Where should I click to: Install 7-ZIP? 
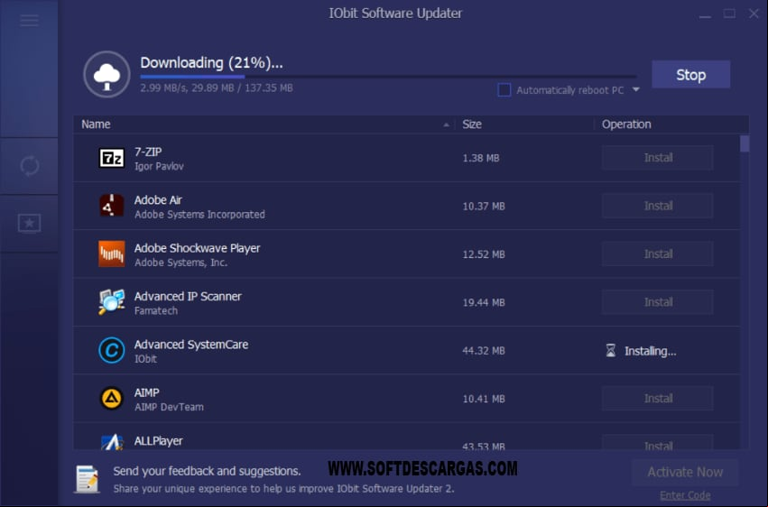(x=658, y=158)
